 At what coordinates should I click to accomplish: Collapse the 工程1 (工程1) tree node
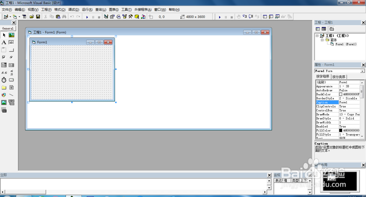pyautogui.click(x=317, y=36)
